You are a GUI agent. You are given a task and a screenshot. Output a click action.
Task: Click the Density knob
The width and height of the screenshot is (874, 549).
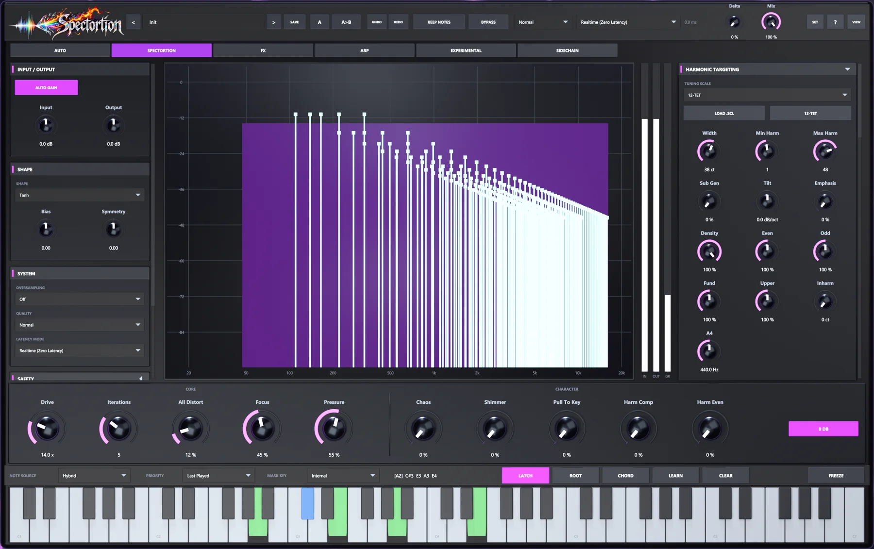[709, 251]
